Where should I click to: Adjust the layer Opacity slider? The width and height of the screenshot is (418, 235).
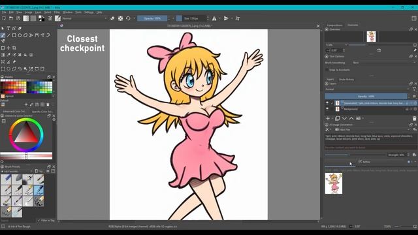tap(366, 96)
